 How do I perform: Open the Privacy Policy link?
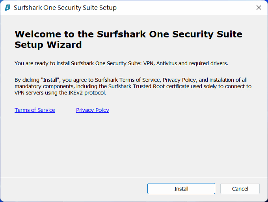coord(93,110)
